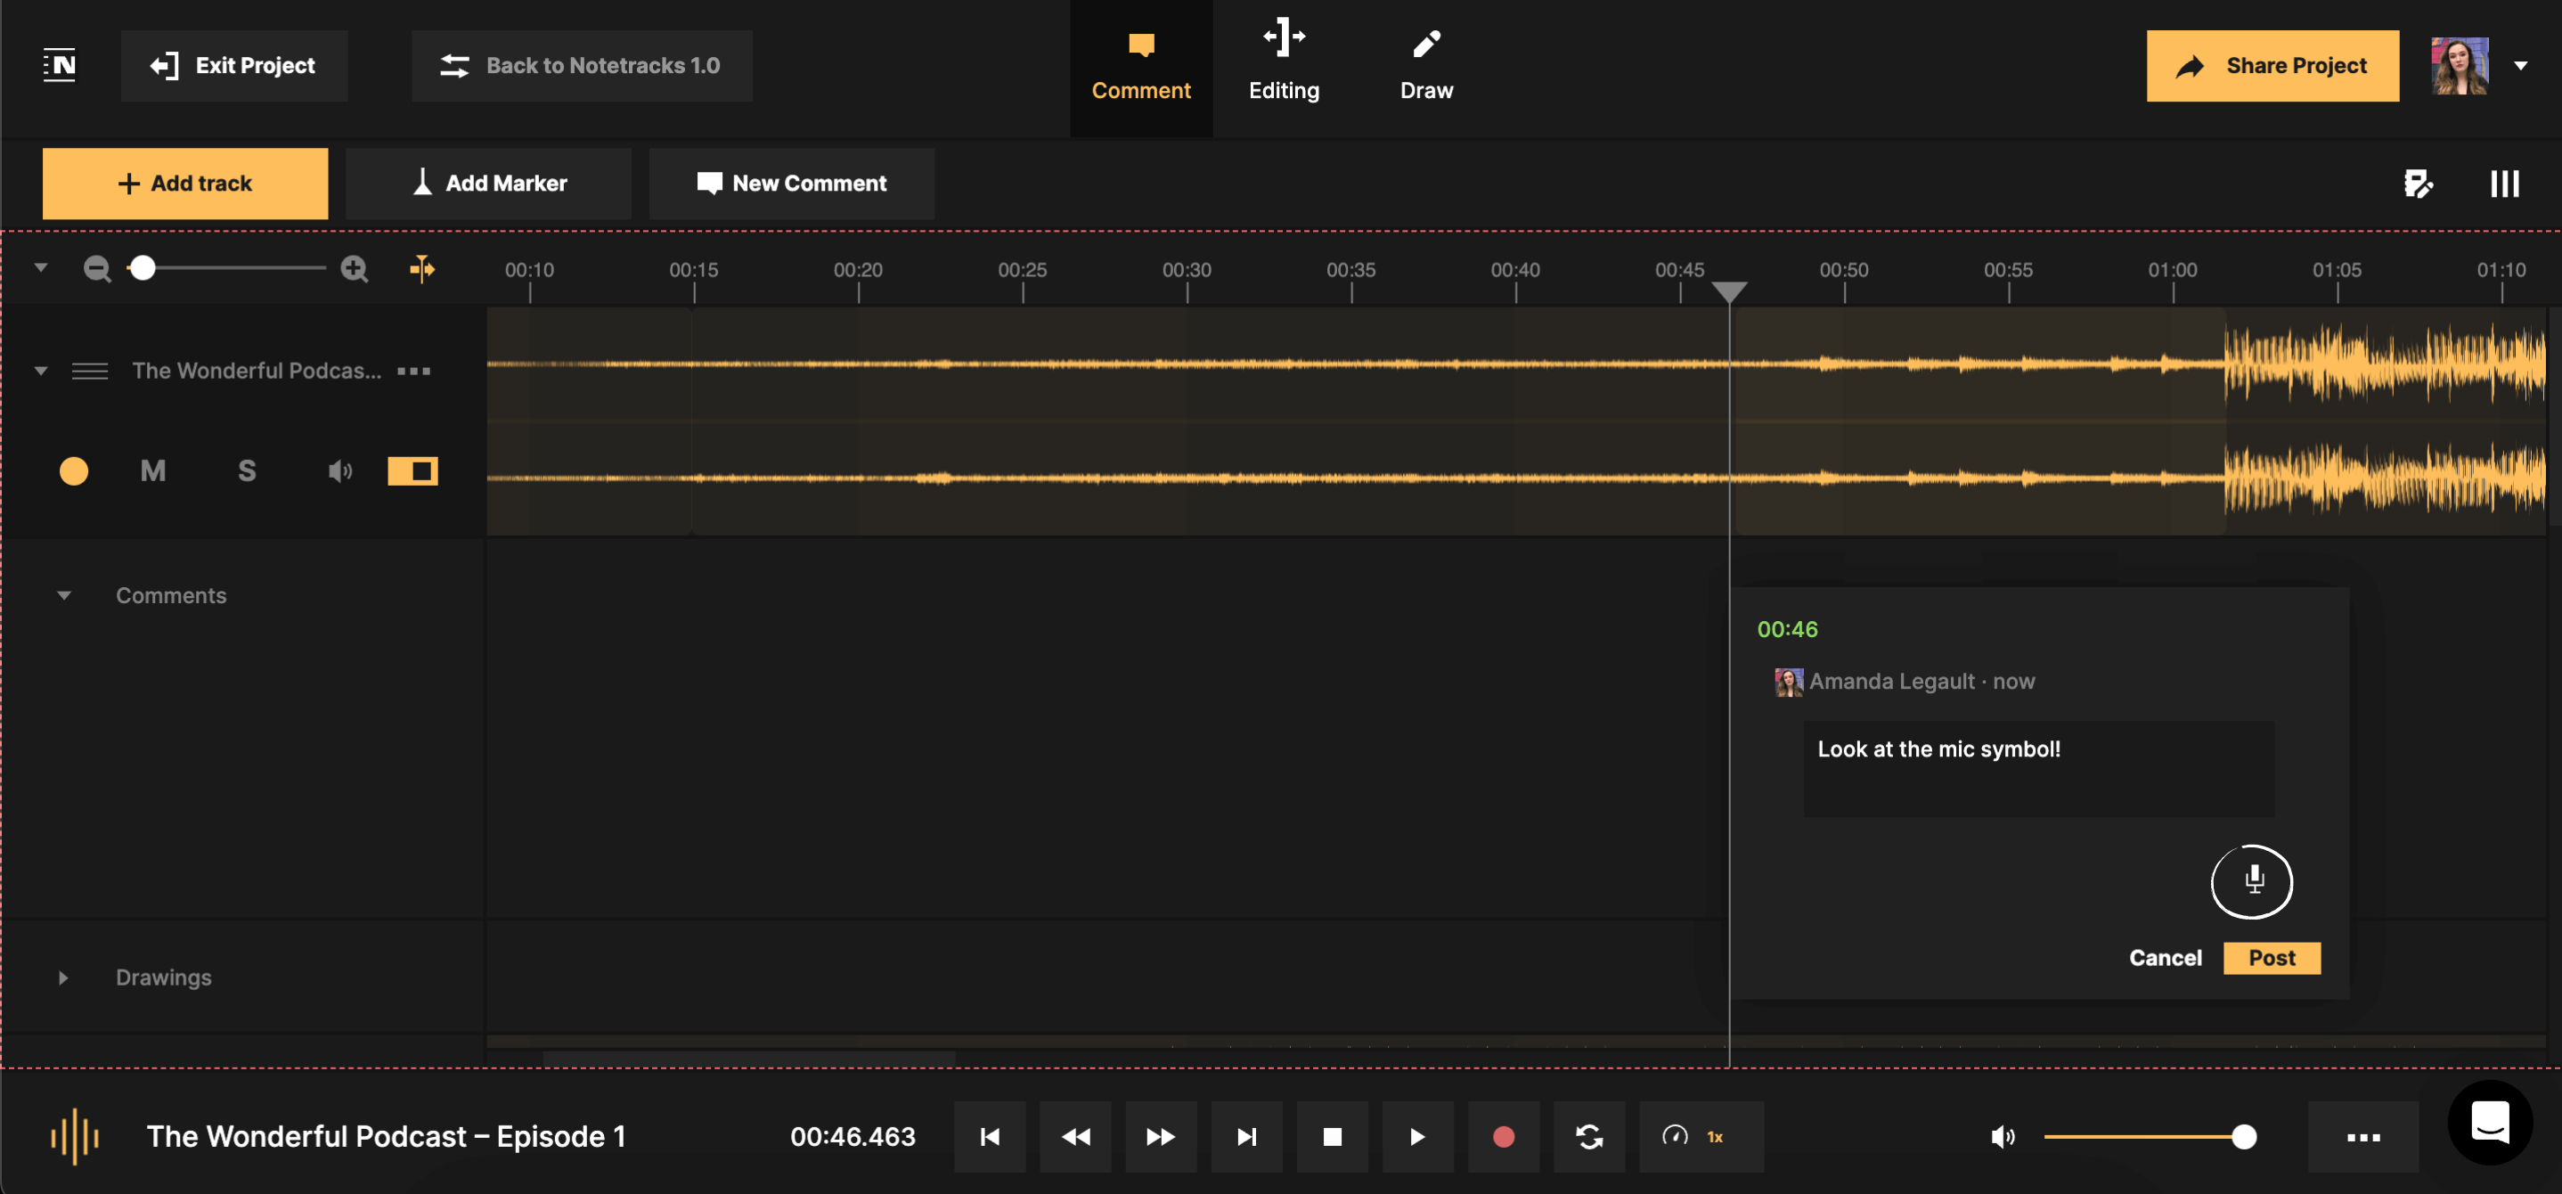This screenshot has height=1194, width=2562.
Task: Toggle waveform display mode on the track
Action: (x=412, y=470)
